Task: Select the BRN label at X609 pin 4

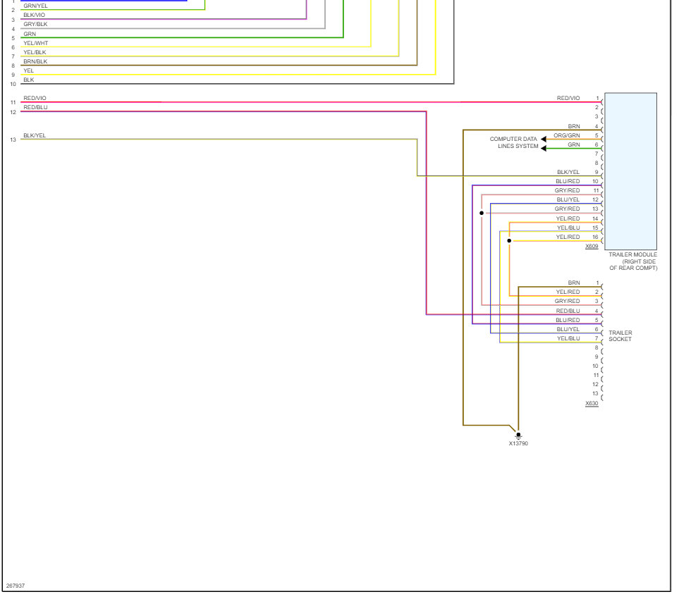Action: [x=574, y=126]
